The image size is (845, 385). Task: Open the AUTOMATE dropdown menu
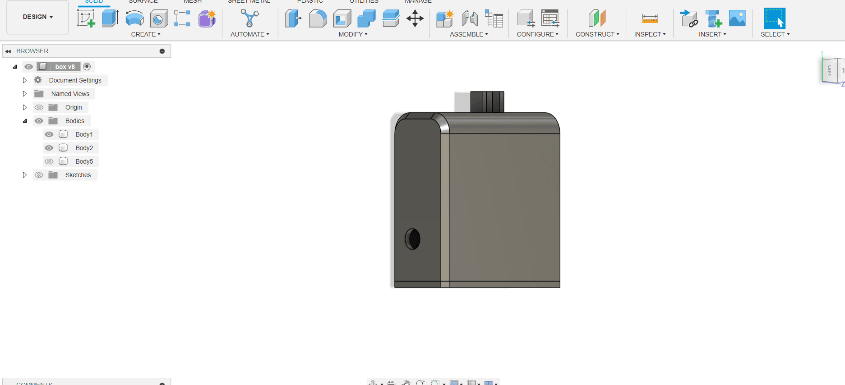pyautogui.click(x=250, y=34)
